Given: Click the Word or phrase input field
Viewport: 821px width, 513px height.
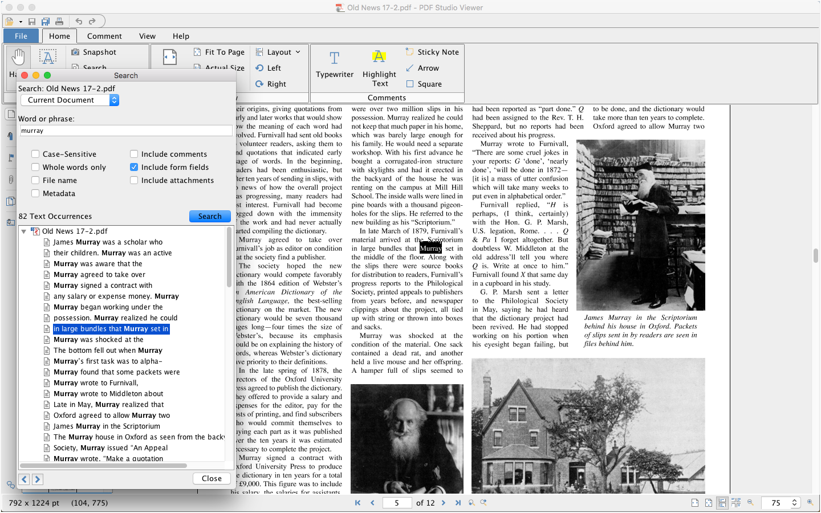Looking at the screenshot, I should [125, 131].
